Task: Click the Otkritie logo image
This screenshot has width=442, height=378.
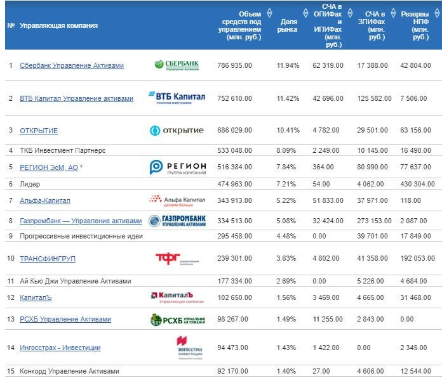Action: [177, 131]
